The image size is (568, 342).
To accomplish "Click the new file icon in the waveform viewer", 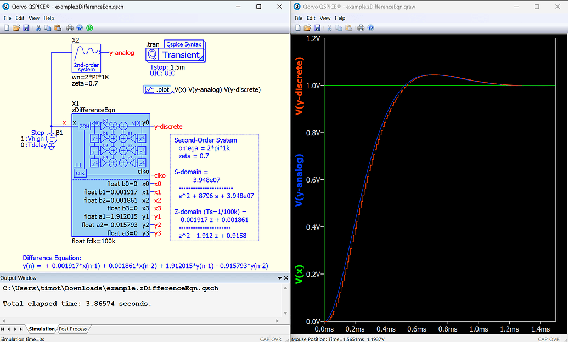I will pyautogui.click(x=297, y=27).
